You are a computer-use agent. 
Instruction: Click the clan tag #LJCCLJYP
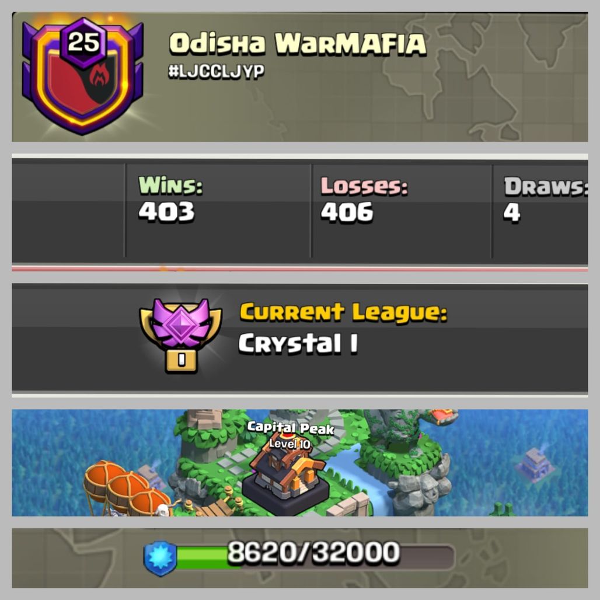[216, 72]
